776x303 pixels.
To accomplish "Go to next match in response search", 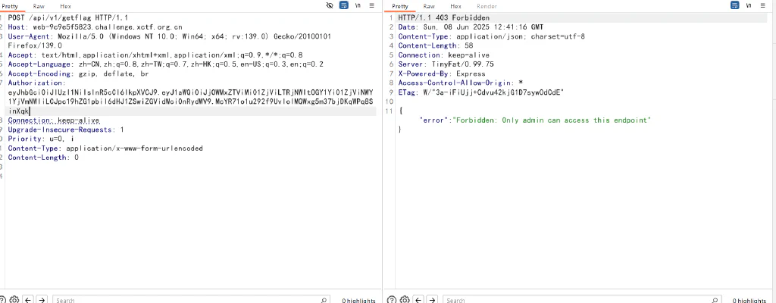I will [x=433, y=299].
